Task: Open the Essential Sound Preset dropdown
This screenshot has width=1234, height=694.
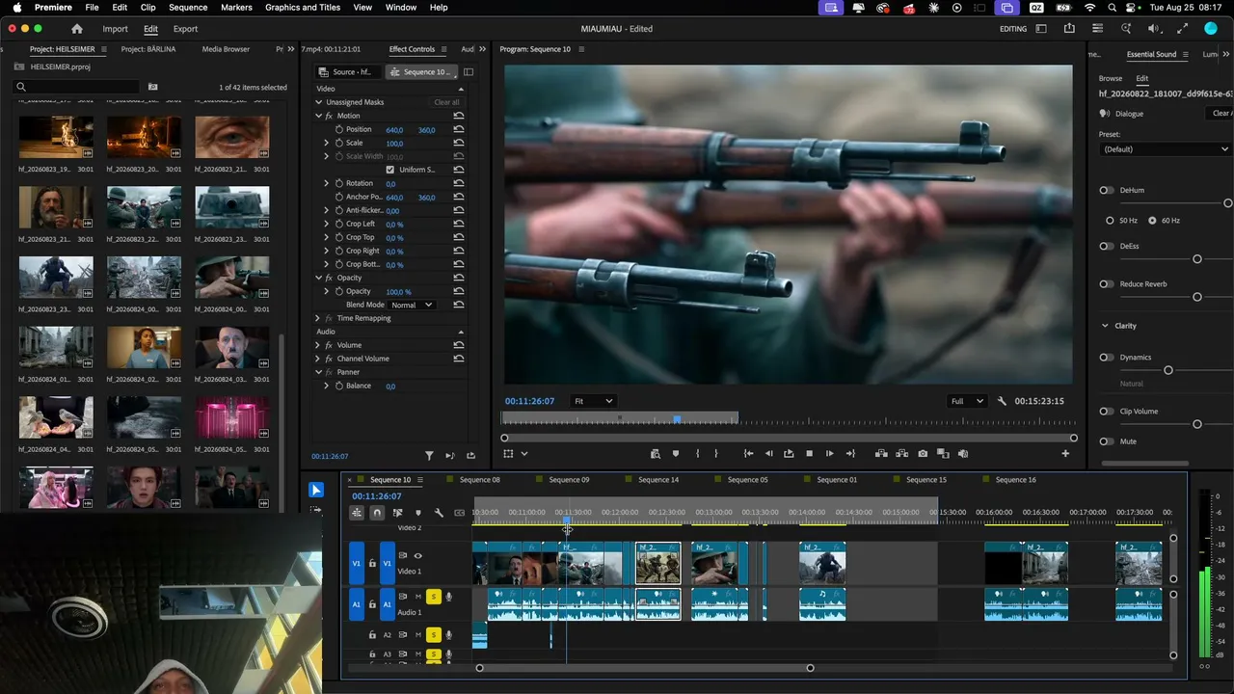Action: [x=1167, y=149]
